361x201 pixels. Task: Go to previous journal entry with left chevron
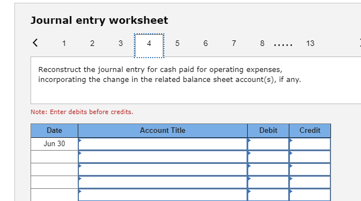[x=35, y=43]
